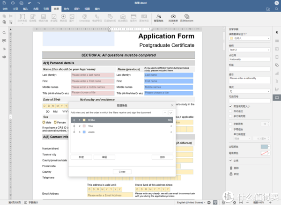Open the format dropdown showing 无
Image resolution: width=281 pixels, height=205 pixels.
click(250, 91)
